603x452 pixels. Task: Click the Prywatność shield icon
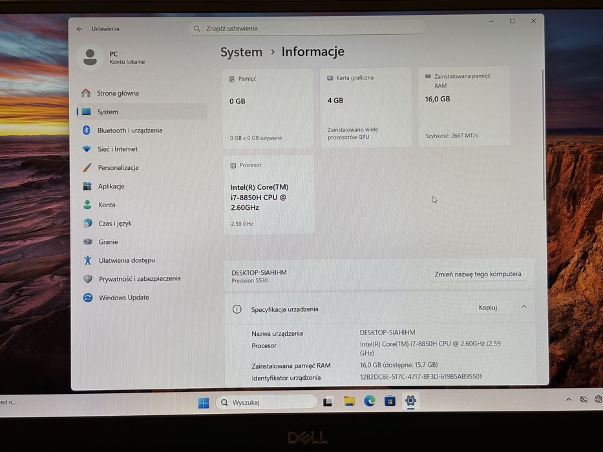pyautogui.click(x=88, y=279)
